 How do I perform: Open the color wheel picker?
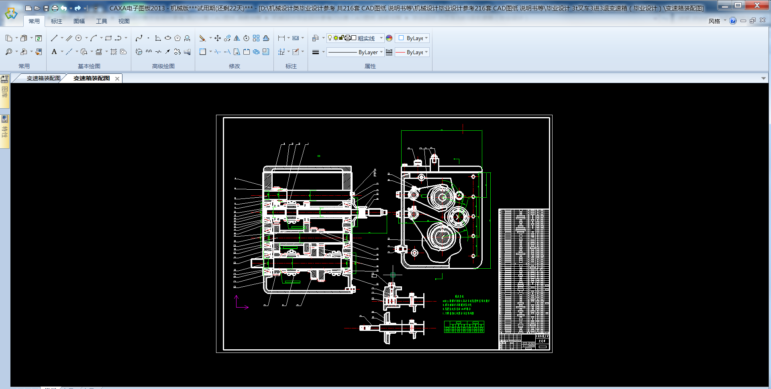(389, 38)
